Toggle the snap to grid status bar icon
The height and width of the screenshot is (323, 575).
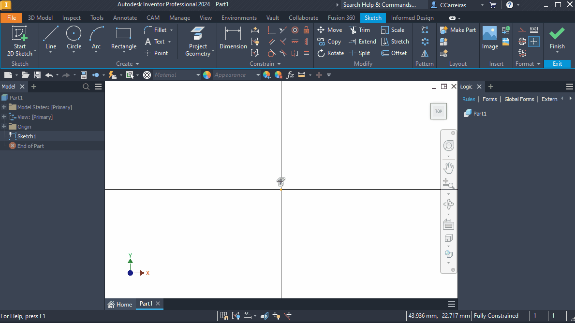[224, 316]
